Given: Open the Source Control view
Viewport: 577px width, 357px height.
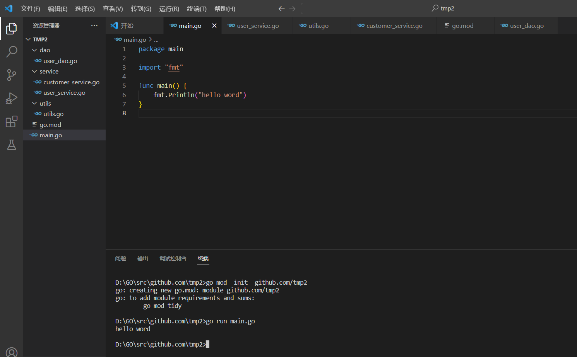Looking at the screenshot, I should pyautogui.click(x=12, y=75).
